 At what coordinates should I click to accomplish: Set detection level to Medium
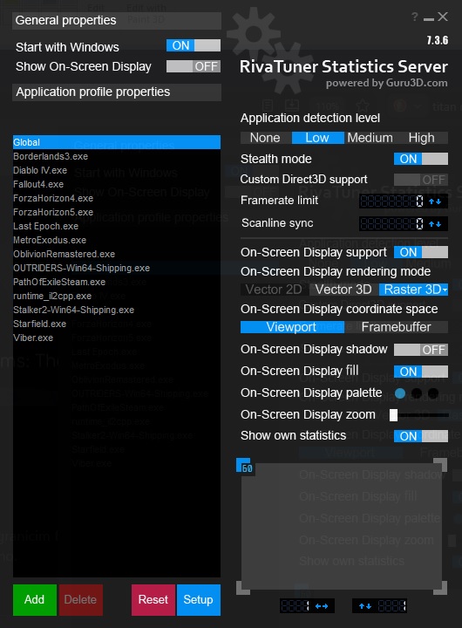coord(370,138)
